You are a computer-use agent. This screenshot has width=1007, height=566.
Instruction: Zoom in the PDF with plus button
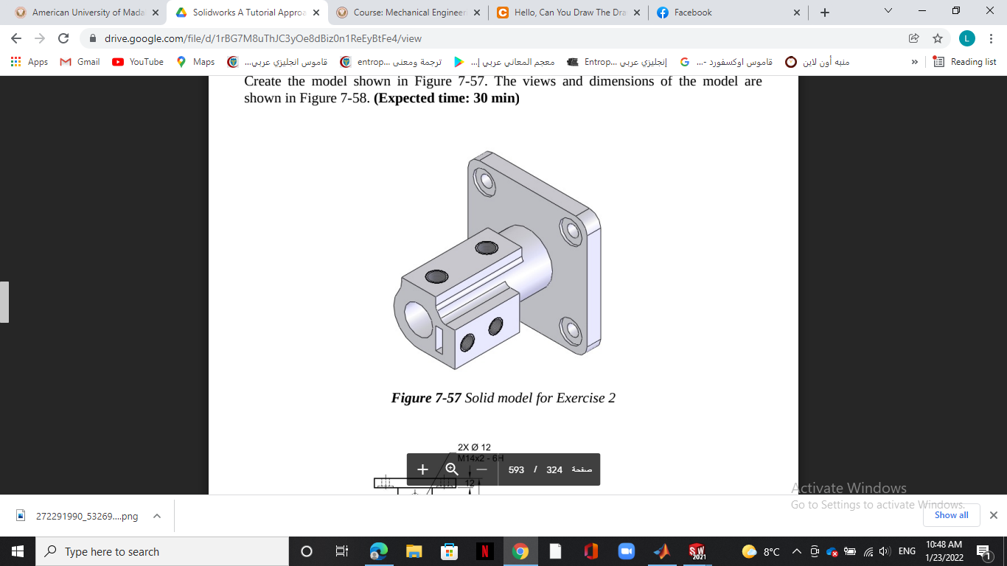pyautogui.click(x=422, y=469)
